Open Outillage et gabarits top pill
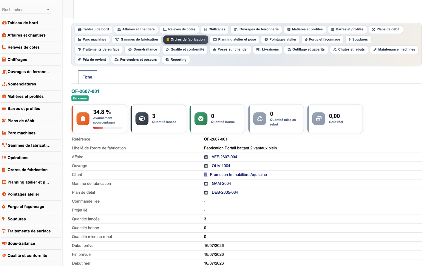 [x=306, y=50]
